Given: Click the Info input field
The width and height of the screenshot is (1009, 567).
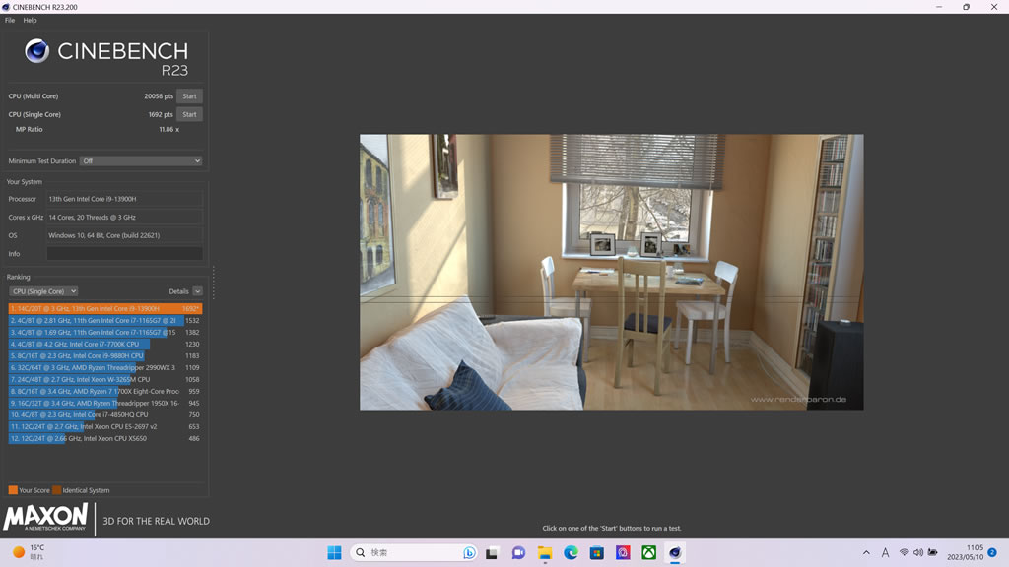Looking at the screenshot, I should (124, 253).
